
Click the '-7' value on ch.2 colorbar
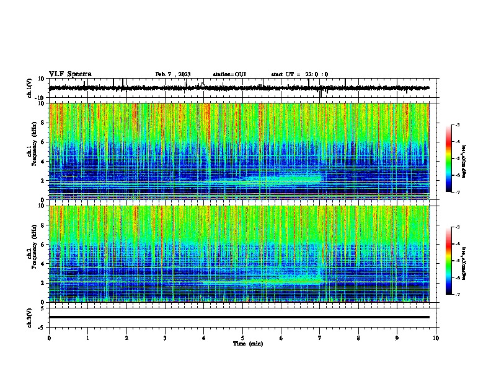(457, 294)
